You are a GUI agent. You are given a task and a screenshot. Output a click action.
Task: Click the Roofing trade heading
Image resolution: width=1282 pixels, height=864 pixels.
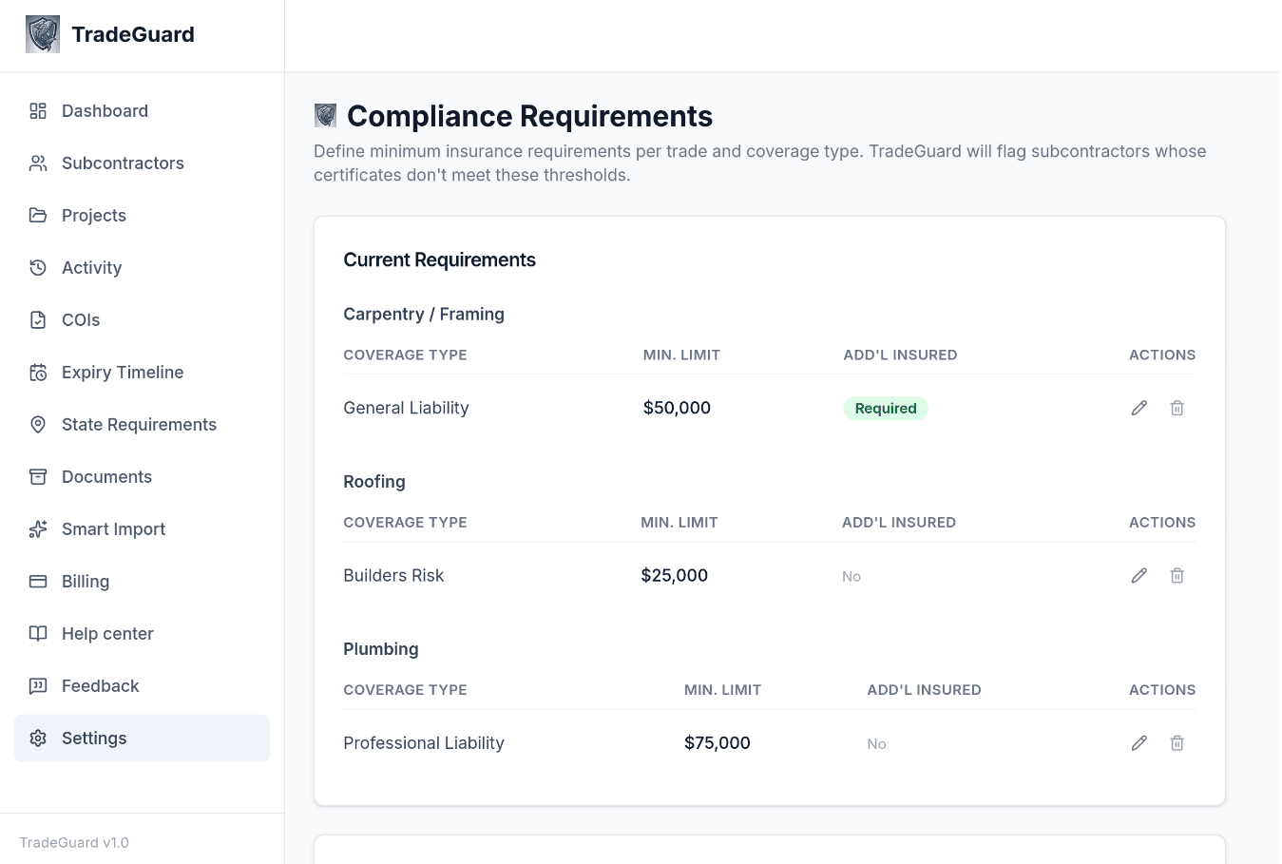tap(374, 482)
